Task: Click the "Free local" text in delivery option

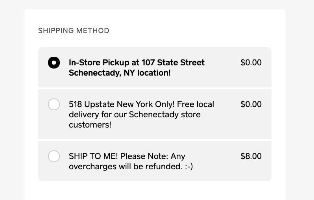Action: tap(196, 104)
